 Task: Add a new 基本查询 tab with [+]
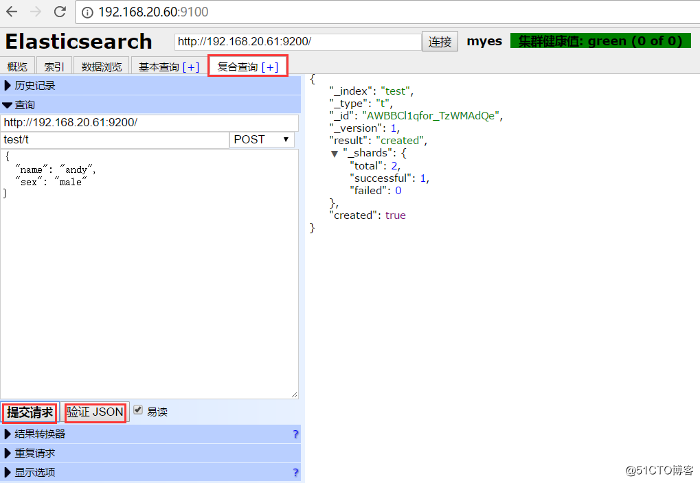coord(191,67)
